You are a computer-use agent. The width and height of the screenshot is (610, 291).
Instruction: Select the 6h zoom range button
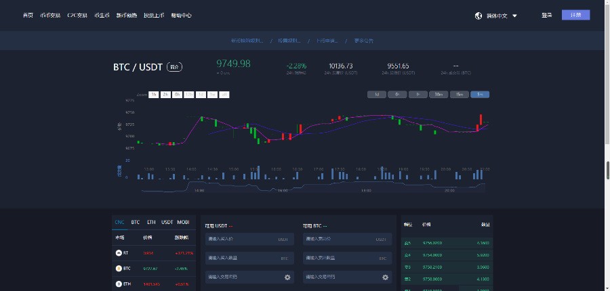pyautogui.click(x=177, y=95)
